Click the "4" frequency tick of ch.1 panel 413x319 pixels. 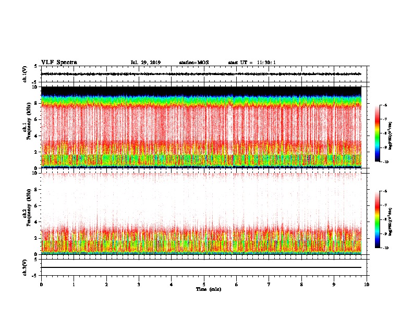tap(36, 136)
